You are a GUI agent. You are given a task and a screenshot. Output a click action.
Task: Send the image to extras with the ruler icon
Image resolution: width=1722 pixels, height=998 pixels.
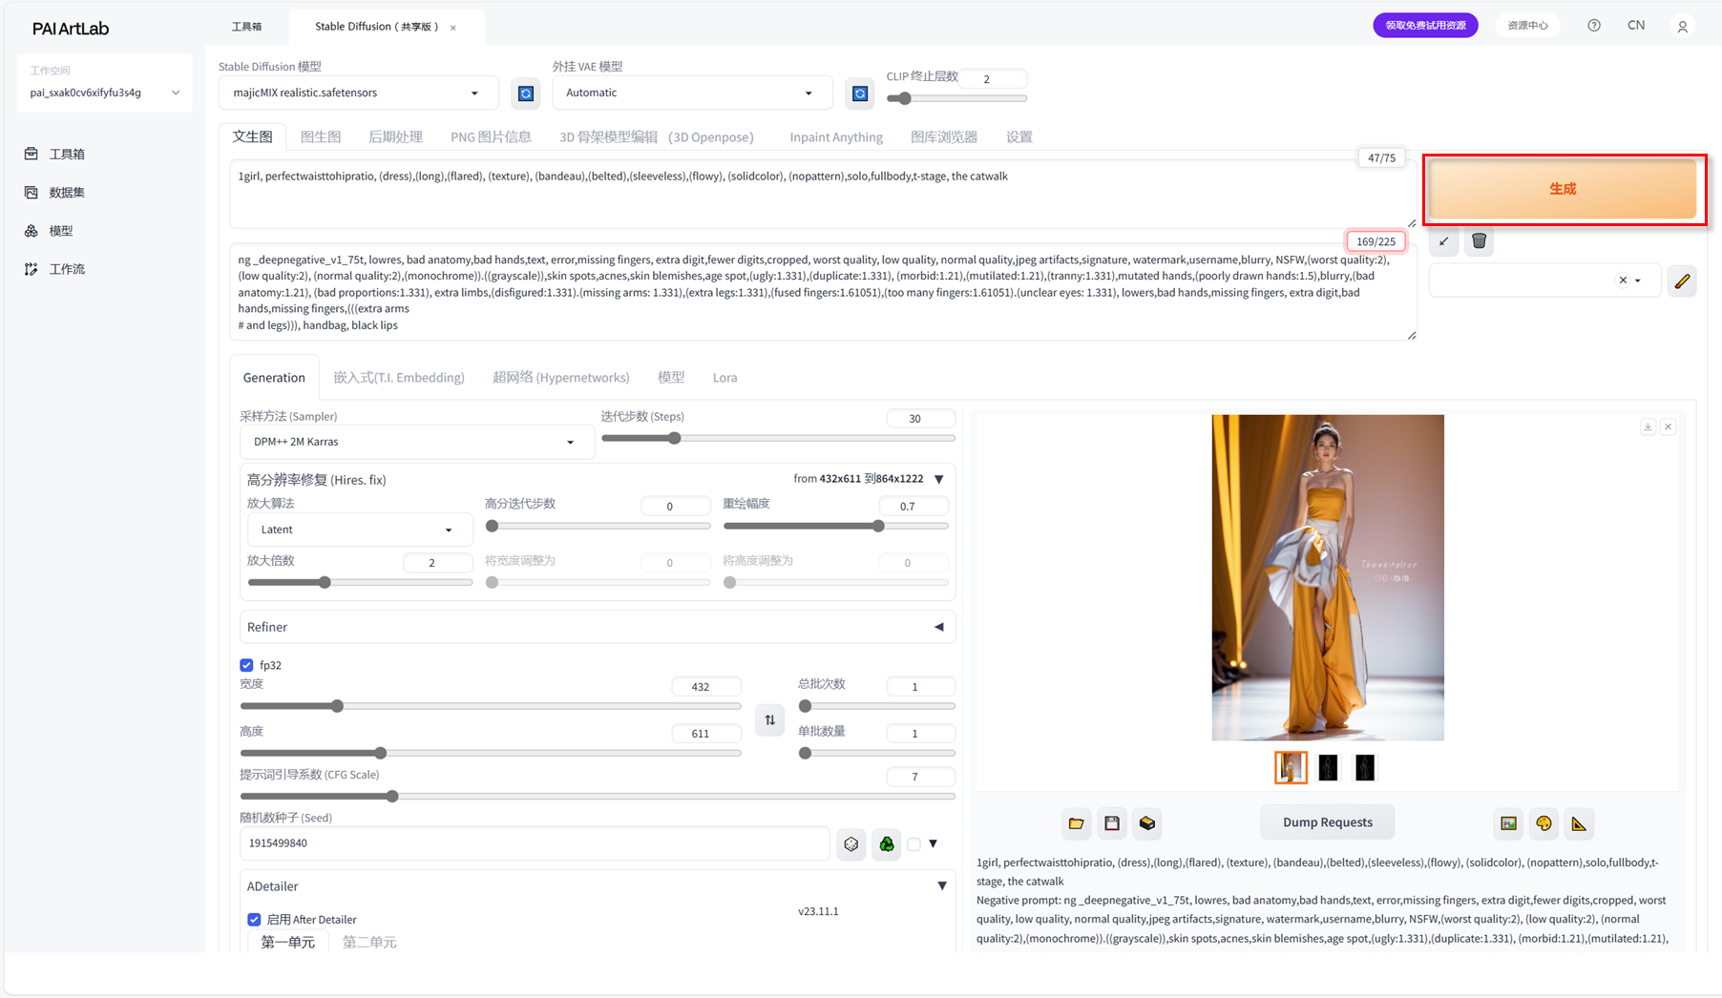click(1579, 823)
